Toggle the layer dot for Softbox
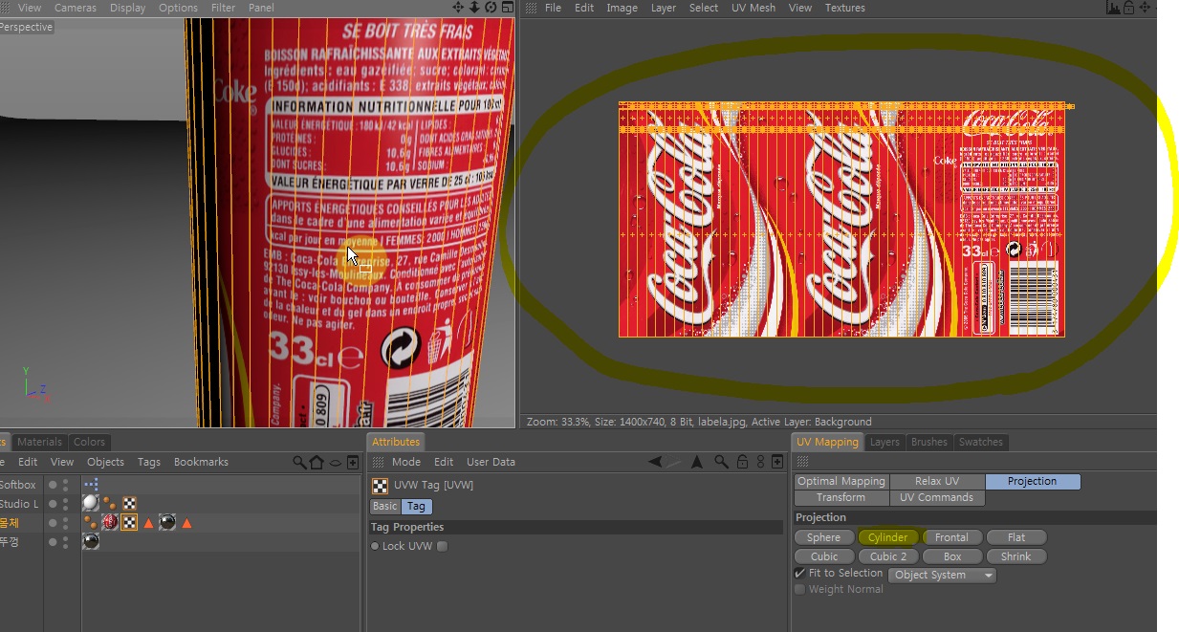 (x=53, y=485)
